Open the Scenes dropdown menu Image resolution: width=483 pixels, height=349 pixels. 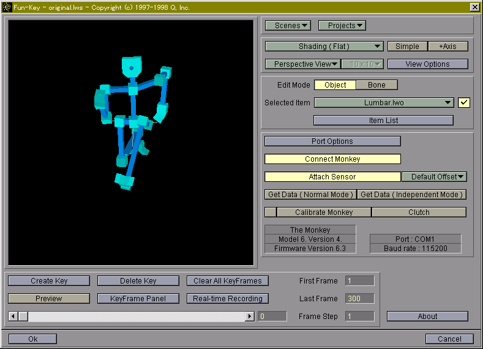click(288, 26)
